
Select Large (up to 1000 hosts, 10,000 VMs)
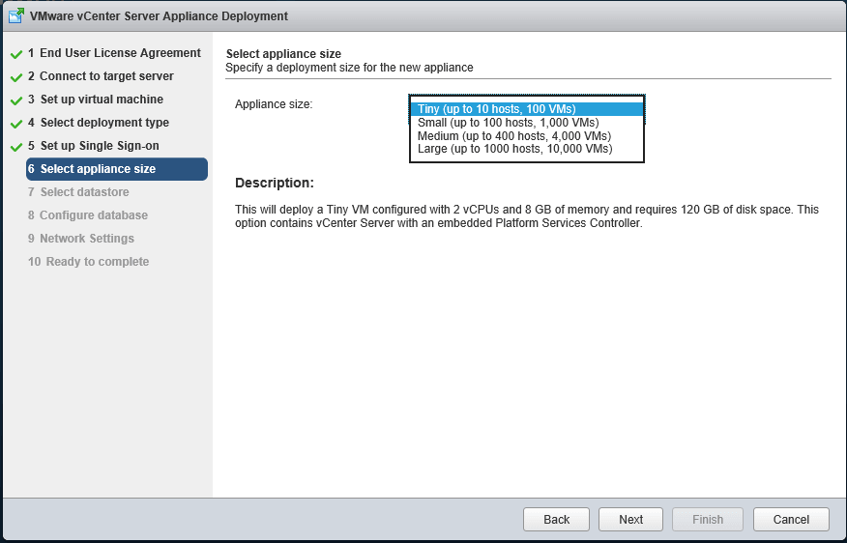click(x=527, y=149)
